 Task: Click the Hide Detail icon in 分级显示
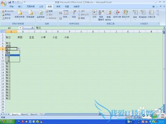pos(158,15)
